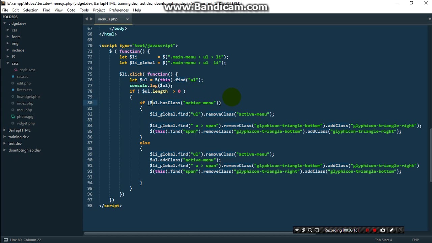This screenshot has height=243, width=432.
Task: Open the Help menu
Action: [137, 10]
